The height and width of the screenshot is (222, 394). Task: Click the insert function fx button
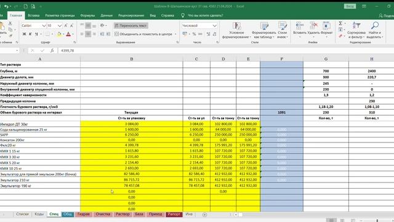click(x=52, y=51)
